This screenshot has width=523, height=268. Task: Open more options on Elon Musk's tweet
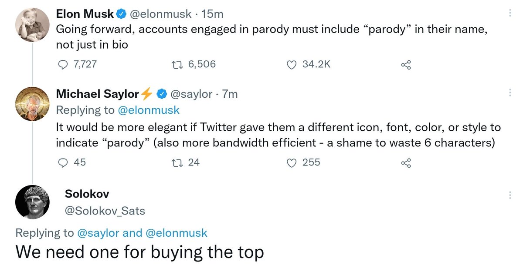click(510, 13)
